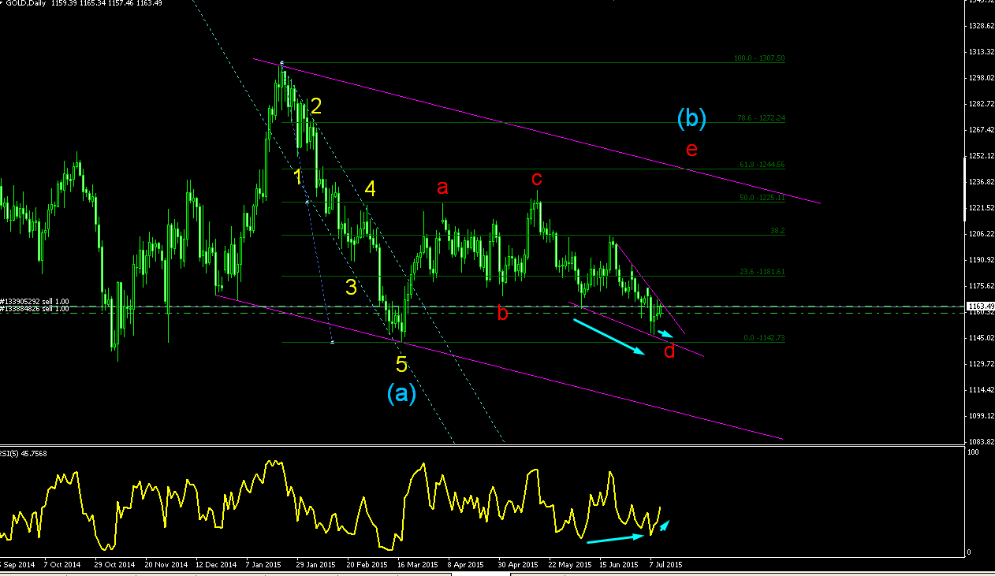
Task: Click the 50.0 -1225.11 Fibonacci level label
Action: tap(762, 198)
